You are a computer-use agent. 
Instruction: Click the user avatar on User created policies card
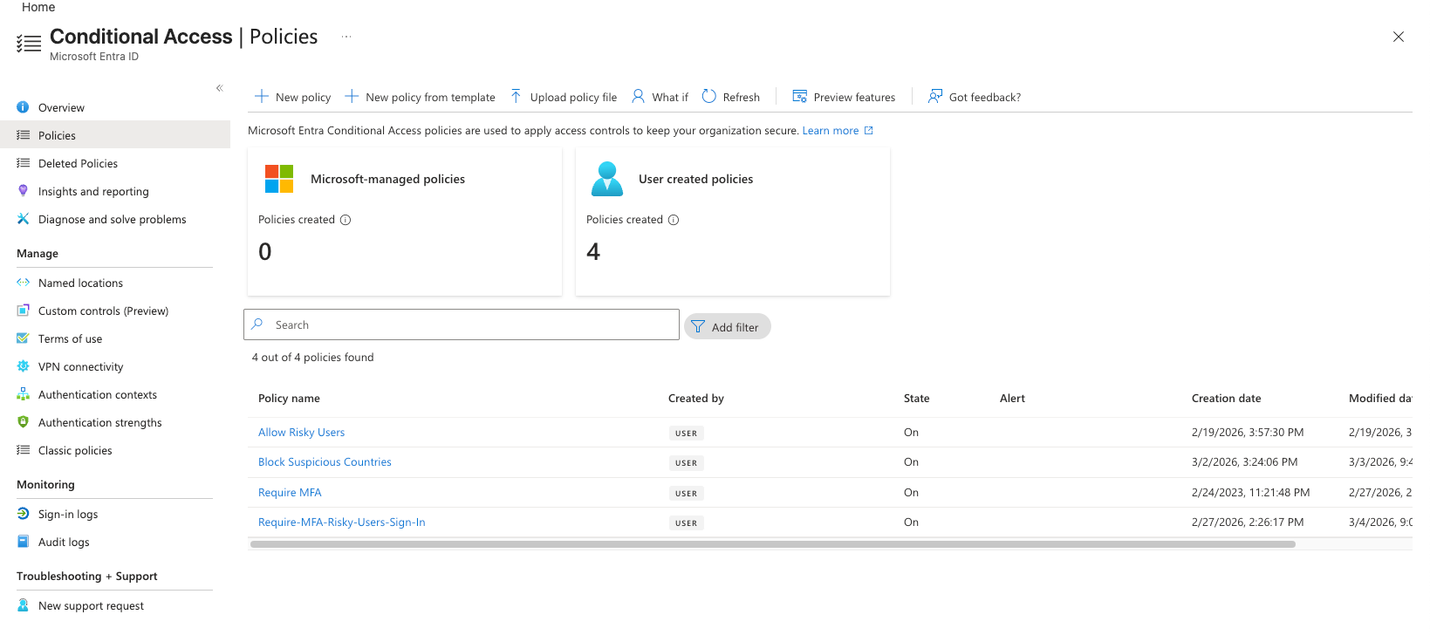(607, 179)
